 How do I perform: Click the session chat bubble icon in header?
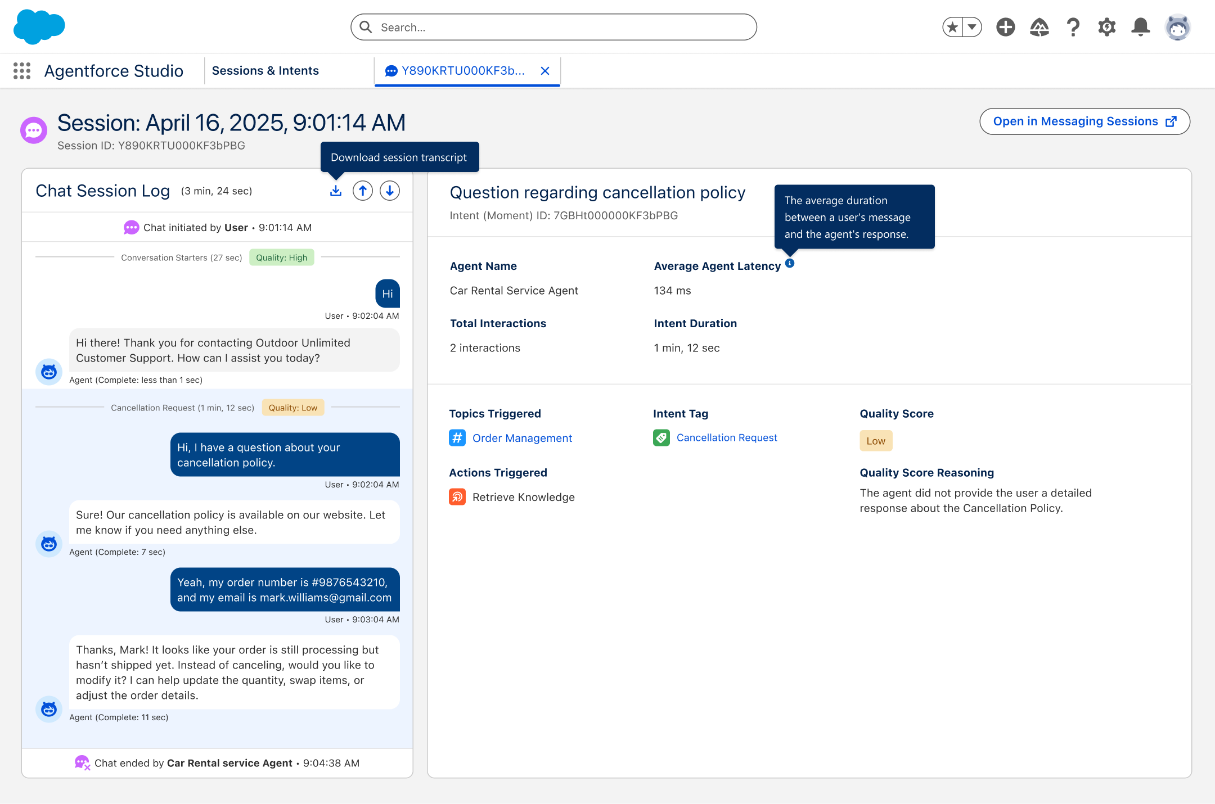34,130
